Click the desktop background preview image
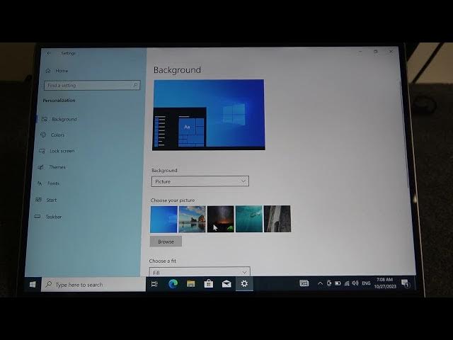This screenshot has height=340, width=453. 209,115
